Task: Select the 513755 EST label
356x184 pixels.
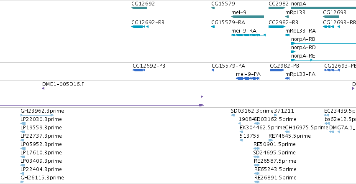Action: (249, 136)
